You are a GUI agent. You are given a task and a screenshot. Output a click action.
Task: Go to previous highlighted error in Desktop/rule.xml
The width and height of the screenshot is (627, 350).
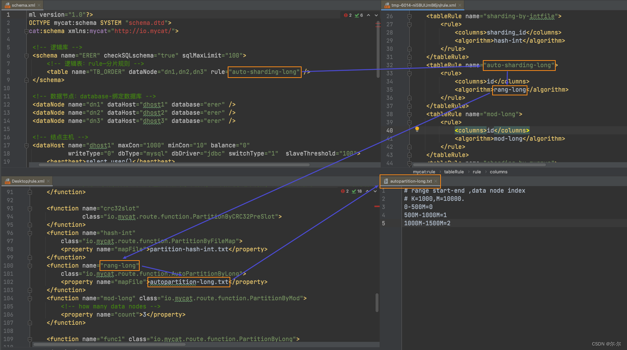point(367,191)
